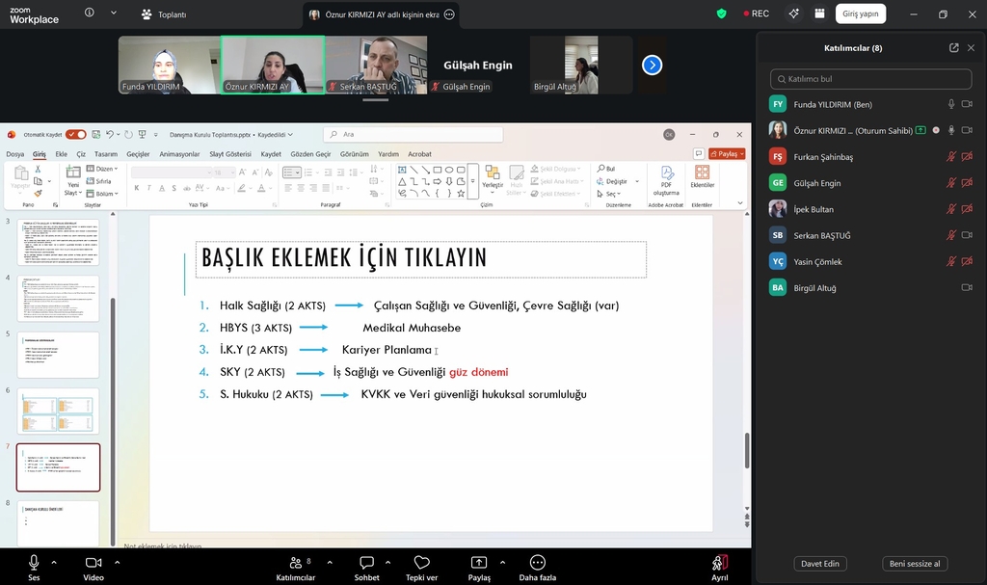Toggle the Ses microphone mute
The width and height of the screenshot is (987, 585).
click(34, 563)
